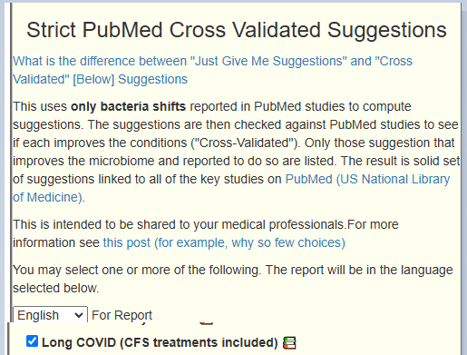This screenshot has width=467, height=355.
Task: Uncheck the Long COVID checkbox
Action: pyautogui.click(x=32, y=341)
